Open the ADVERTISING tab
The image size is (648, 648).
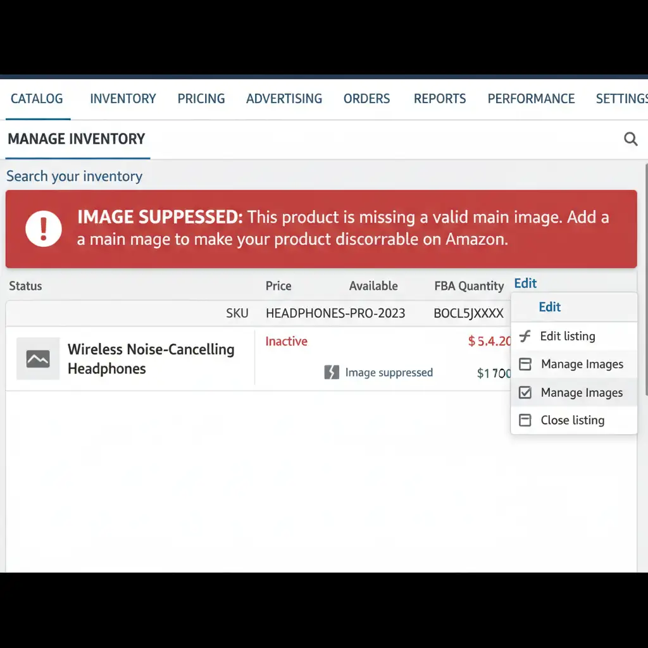click(284, 99)
